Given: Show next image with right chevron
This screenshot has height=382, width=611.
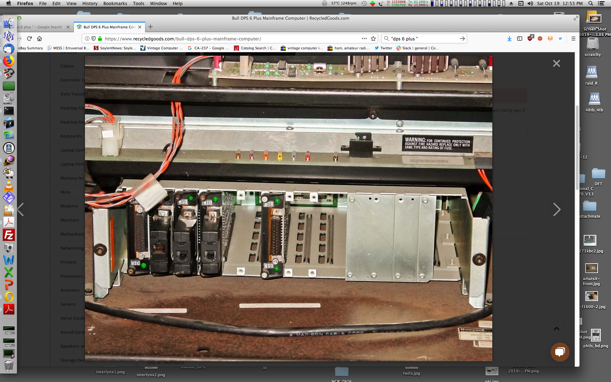Looking at the screenshot, I should click(557, 209).
